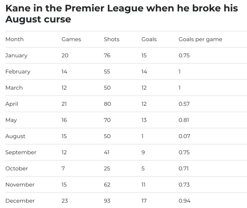Click August's 0.07 goals per game value
Viewport: 247px width, 208px height.
pyautogui.click(x=184, y=136)
